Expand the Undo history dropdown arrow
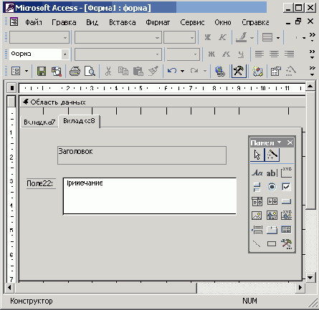 point(183,71)
